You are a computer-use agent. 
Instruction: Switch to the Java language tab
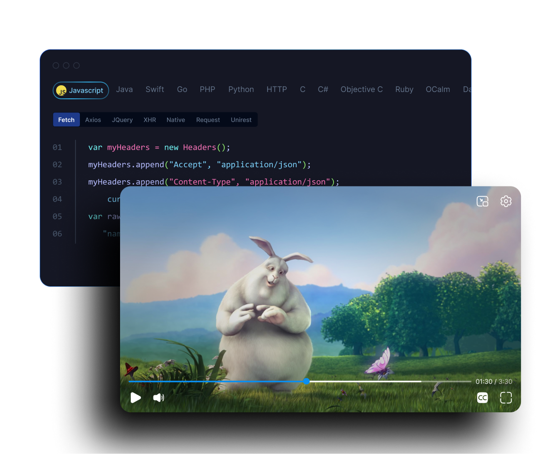[124, 90]
